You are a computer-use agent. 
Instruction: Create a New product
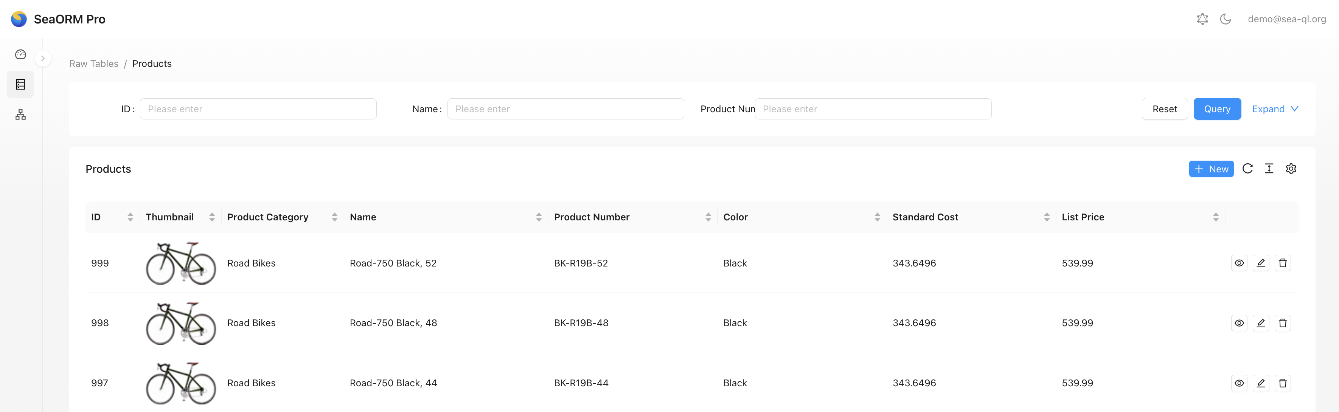point(1211,169)
